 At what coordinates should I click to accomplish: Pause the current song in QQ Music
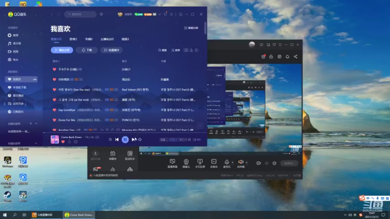(125, 140)
